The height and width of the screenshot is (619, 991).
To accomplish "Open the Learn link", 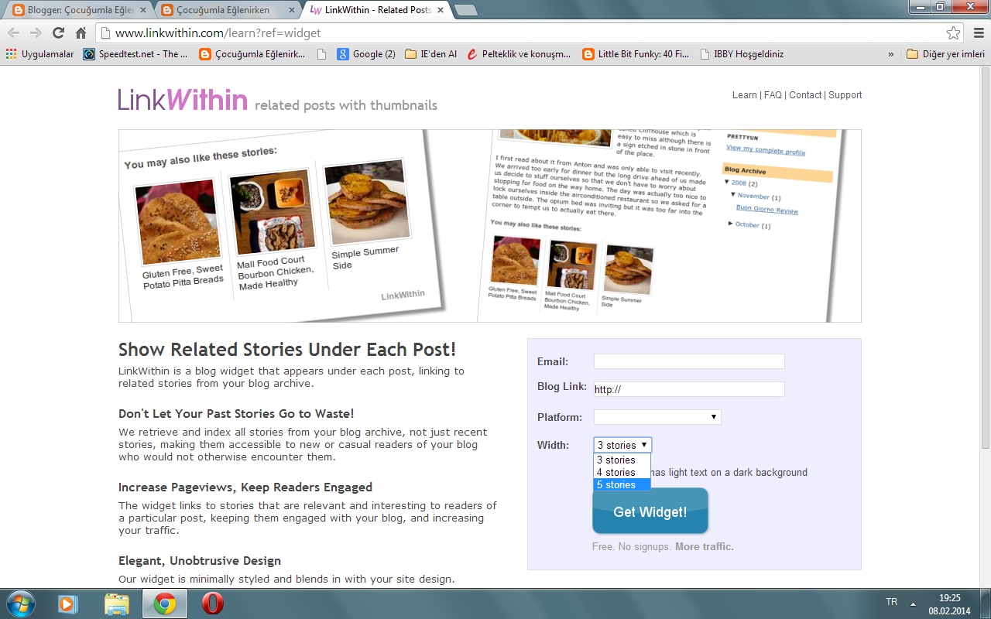I will [x=744, y=95].
